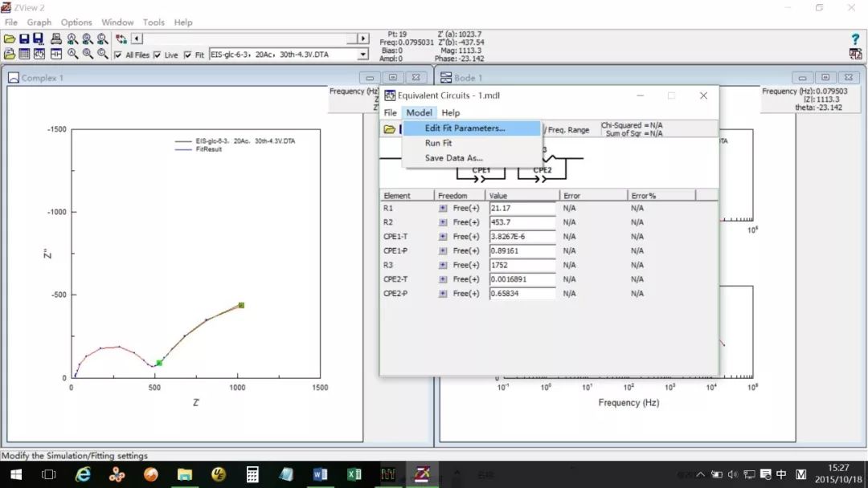868x488 pixels.
Task: Click Windows Start button on taskbar
Action: pyautogui.click(x=15, y=474)
